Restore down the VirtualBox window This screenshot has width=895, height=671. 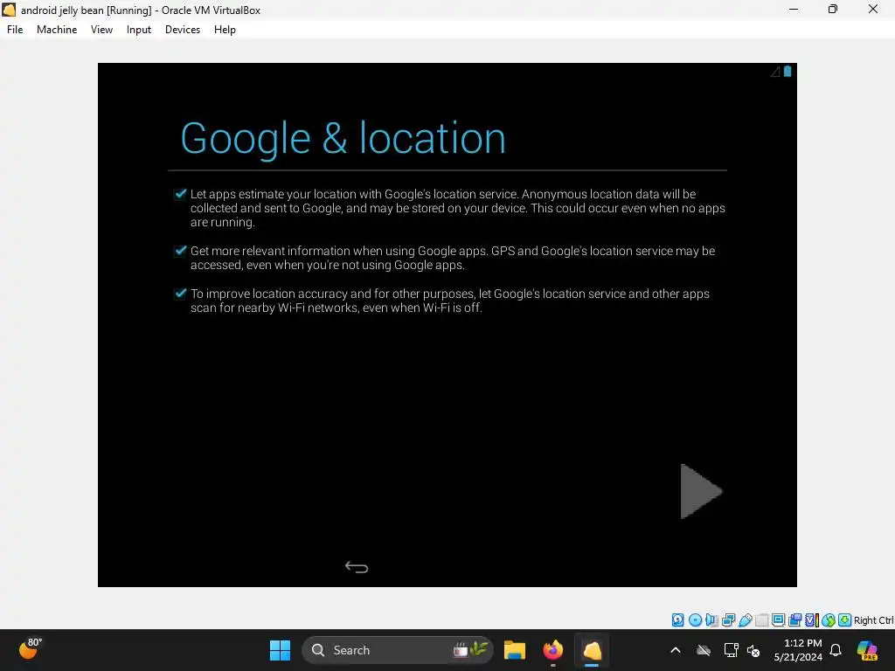(833, 9)
